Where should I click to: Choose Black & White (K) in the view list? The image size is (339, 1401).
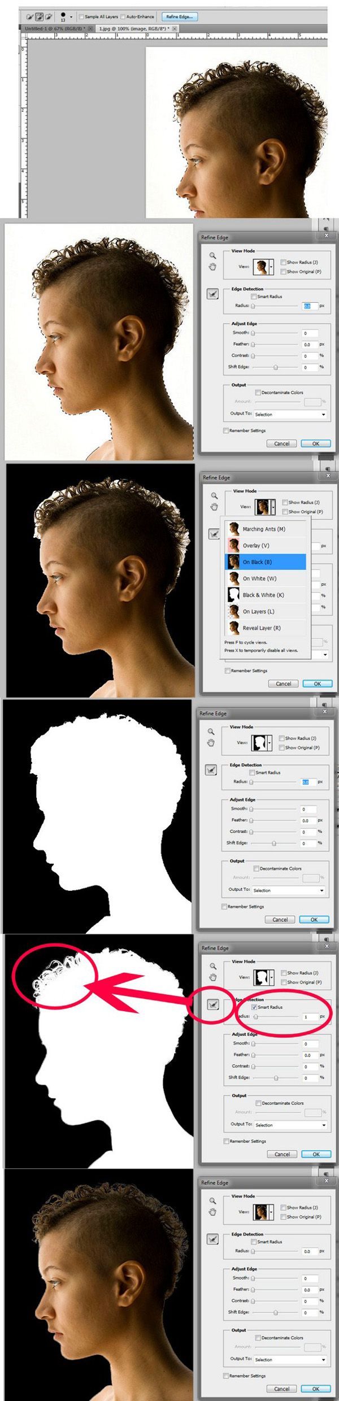(266, 594)
